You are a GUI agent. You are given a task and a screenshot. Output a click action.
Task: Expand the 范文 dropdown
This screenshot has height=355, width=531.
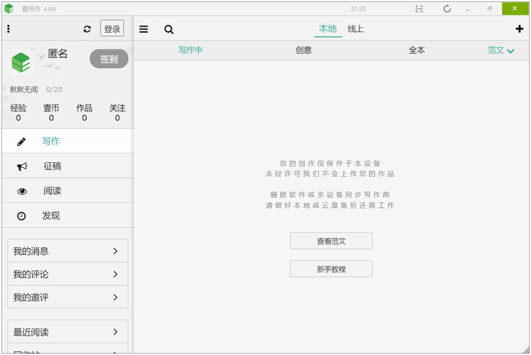[x=501, y=50]
